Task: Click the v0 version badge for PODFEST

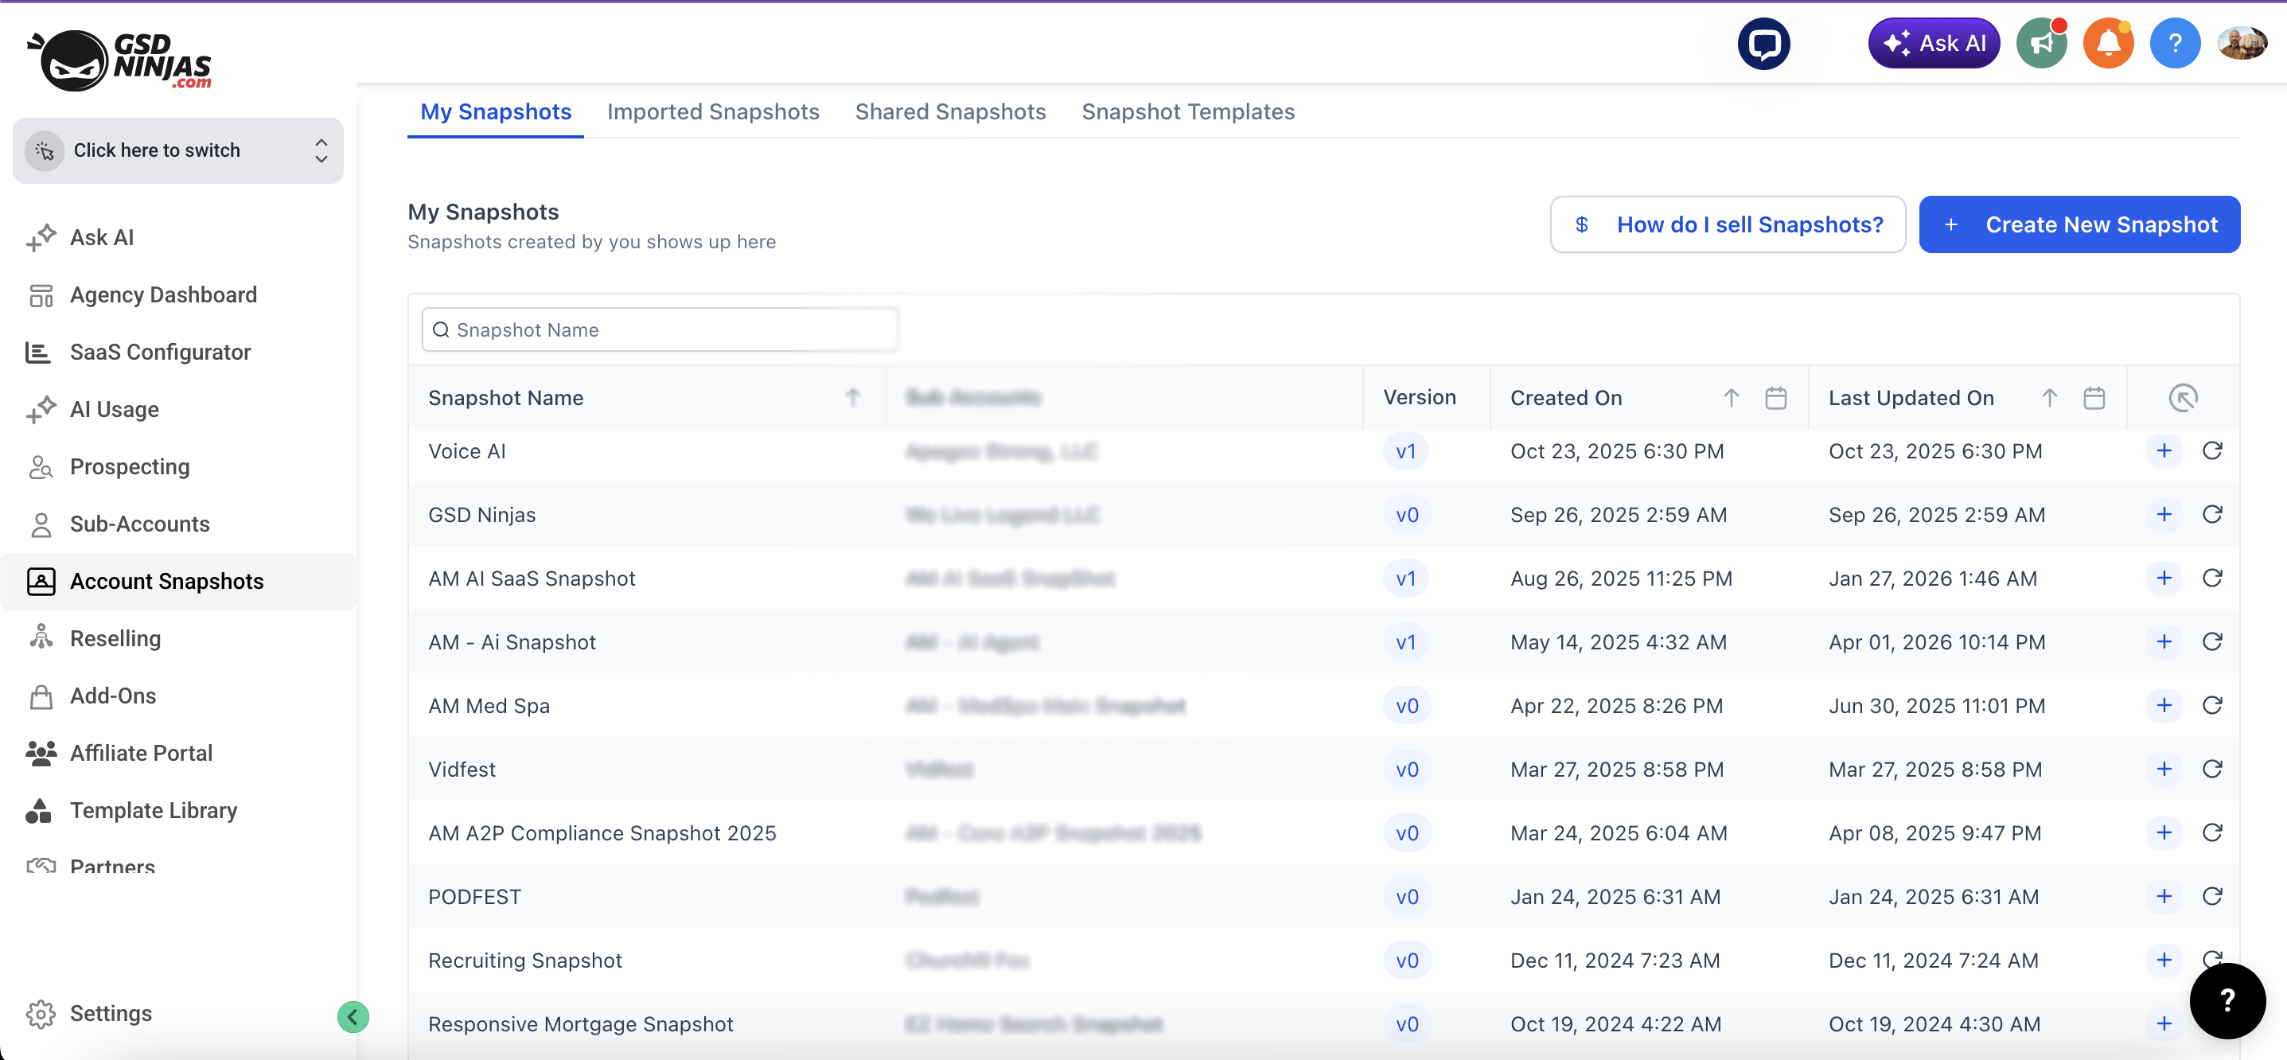Action: [x=1406, y=897]
